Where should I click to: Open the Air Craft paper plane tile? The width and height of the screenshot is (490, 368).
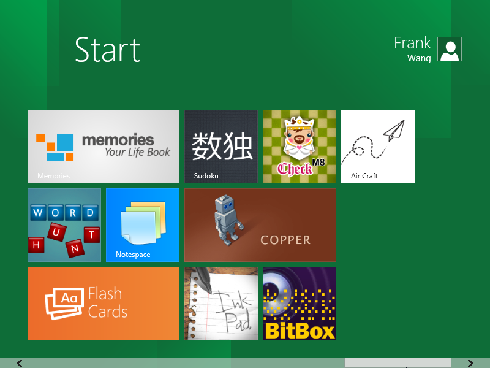(378, 147)
